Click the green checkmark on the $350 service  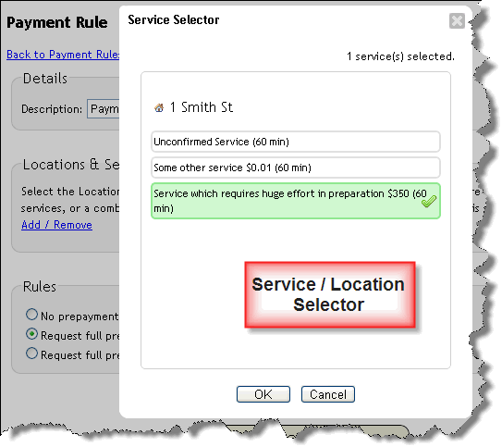(x=428, y=201)
